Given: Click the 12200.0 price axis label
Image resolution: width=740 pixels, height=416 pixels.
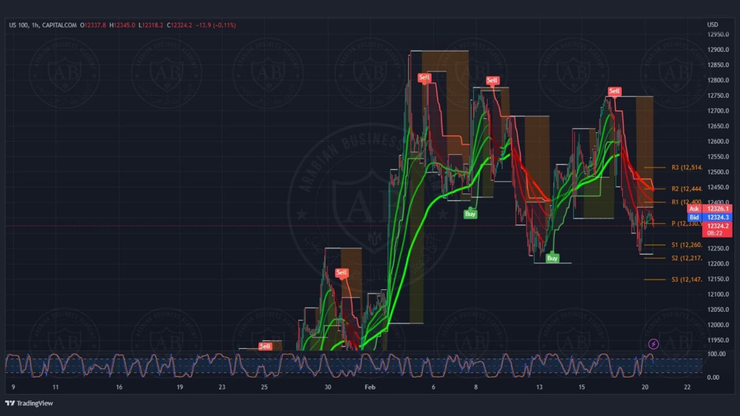Looking at the screenshot, I should 718,264.
